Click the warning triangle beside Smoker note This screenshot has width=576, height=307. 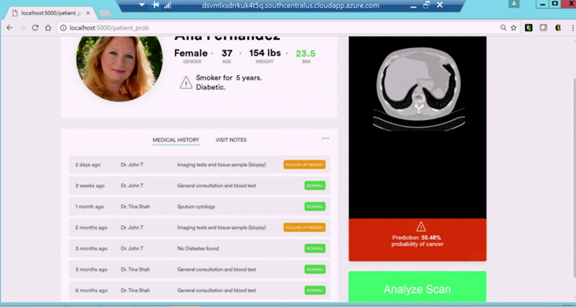(x=186, y=83)
